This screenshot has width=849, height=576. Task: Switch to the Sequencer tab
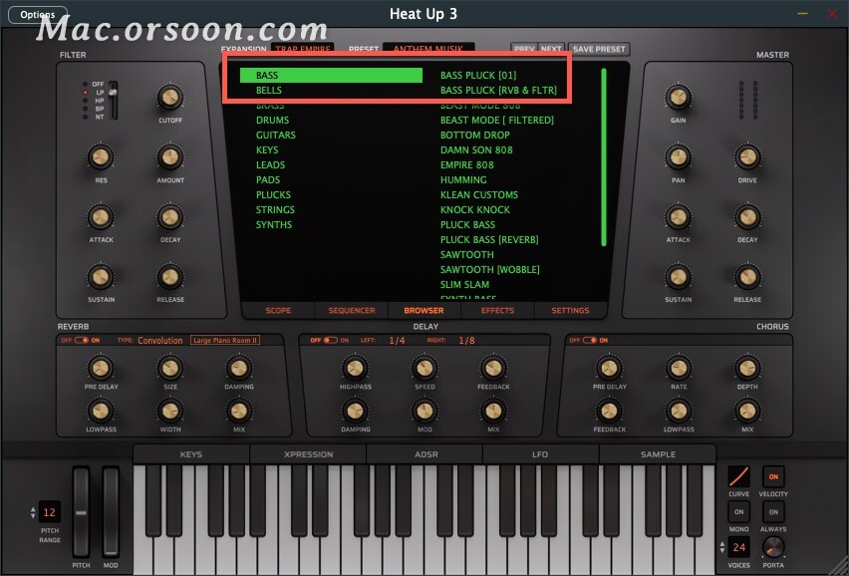pos(352,310)
